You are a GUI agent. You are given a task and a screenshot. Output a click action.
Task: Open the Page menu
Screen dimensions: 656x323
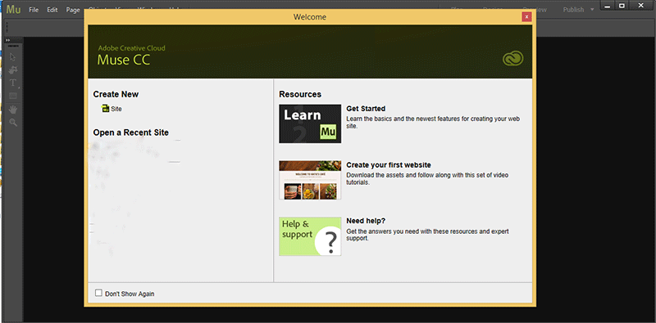click(73, 10)
